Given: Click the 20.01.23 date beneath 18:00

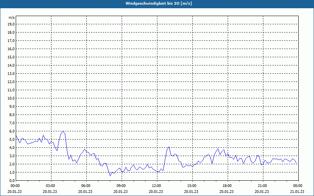Looking at the screenshot, I should click(x=226, y=192).
